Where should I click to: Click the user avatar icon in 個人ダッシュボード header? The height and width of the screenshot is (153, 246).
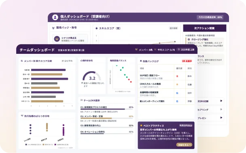pos(55,17)
